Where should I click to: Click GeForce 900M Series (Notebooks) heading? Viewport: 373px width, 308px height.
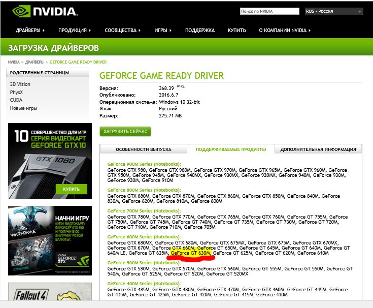[144, 164]
